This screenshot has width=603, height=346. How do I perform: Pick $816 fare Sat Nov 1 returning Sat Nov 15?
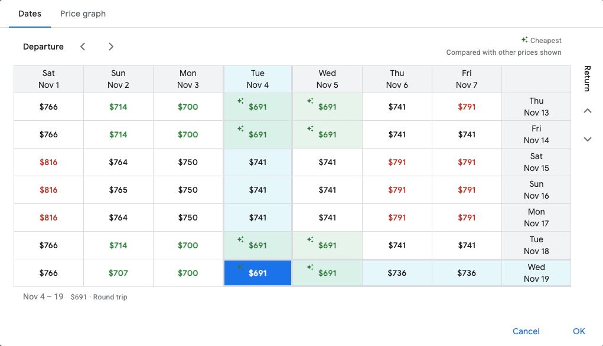pyautogui.click(x=48, y=162)
